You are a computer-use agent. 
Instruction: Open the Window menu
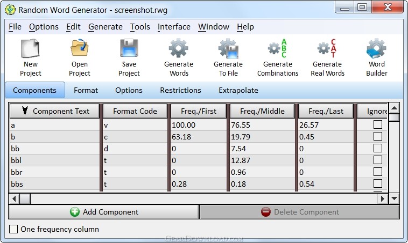tap(214, 27)
